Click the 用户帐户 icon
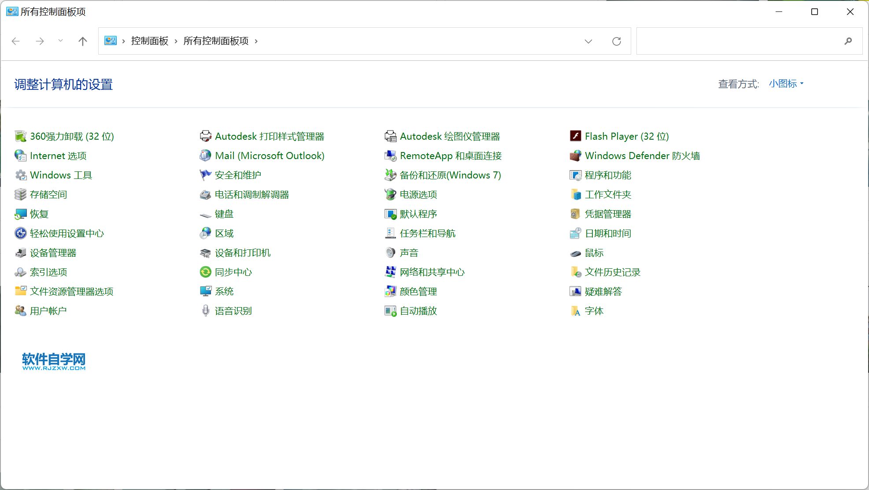The height and width of the screenshot is (490, 869). [x=20, y=311]
